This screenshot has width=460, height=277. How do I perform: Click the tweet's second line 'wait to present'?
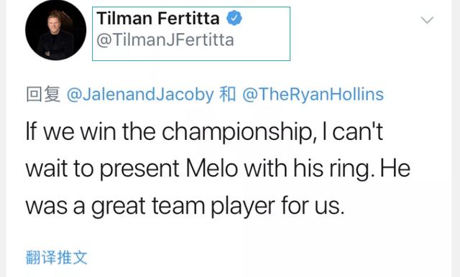[x=218, y=169]
